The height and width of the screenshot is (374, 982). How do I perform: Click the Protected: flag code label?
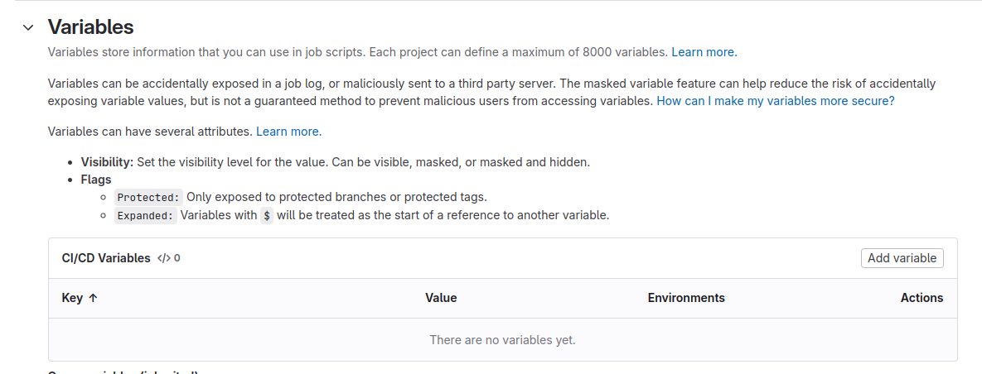tap(148, 198)
